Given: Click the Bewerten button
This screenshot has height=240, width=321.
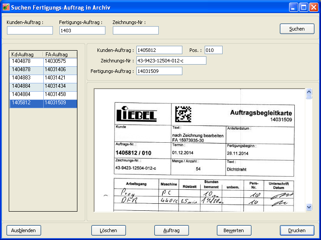Looking at the screenshot, I should [x=234, y=230].
